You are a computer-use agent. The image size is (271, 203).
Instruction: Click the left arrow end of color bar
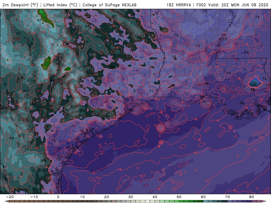pyautogui.click(x=7, y=201)
